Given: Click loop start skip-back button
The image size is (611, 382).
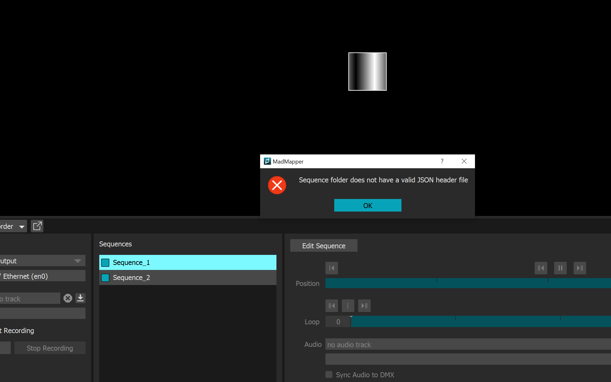Looking at the screenshot, I should [331, 306].
